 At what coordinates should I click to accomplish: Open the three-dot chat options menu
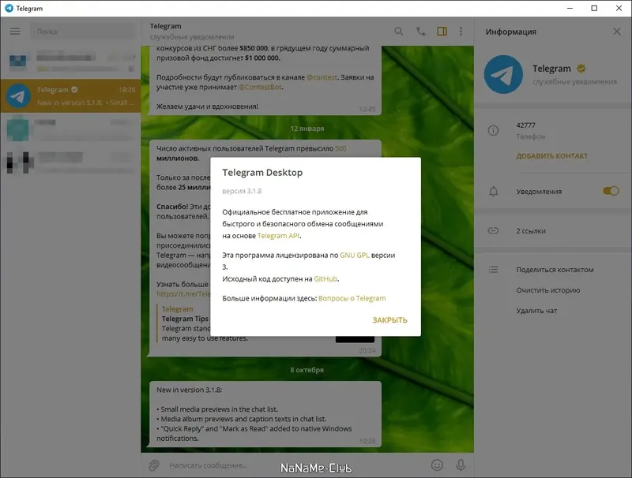(x=461, y=32)
